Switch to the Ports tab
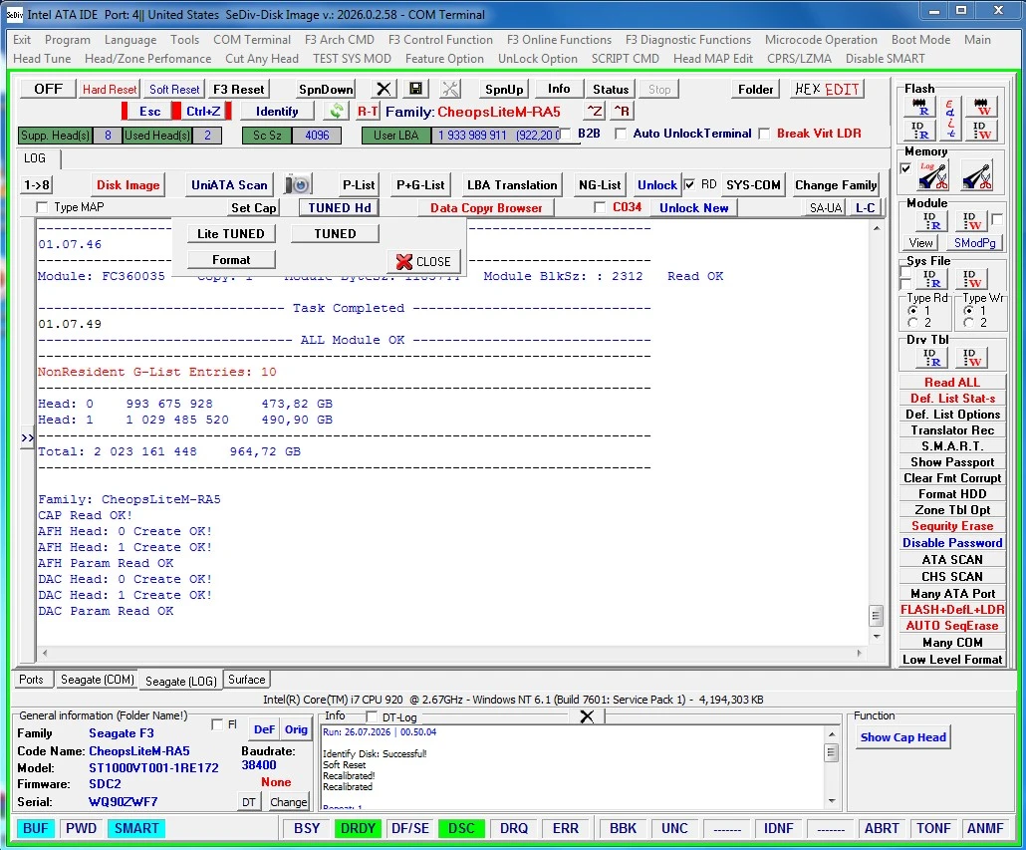Screen dimensions: 1026x850 (31, 680)
